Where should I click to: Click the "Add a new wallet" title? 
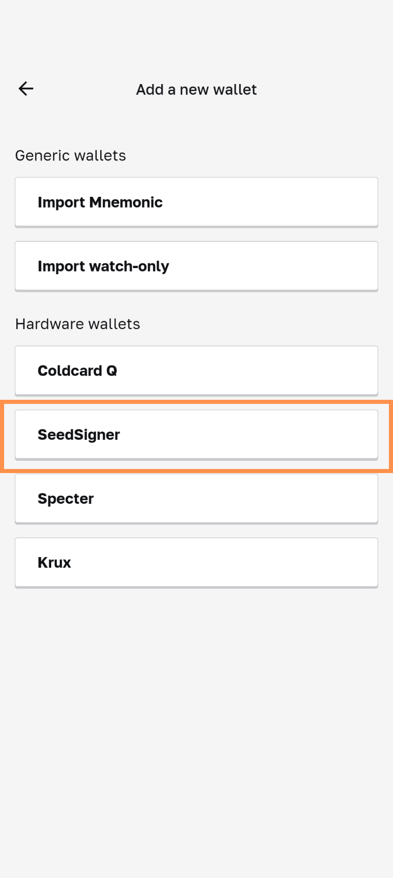tap(196, 90)
